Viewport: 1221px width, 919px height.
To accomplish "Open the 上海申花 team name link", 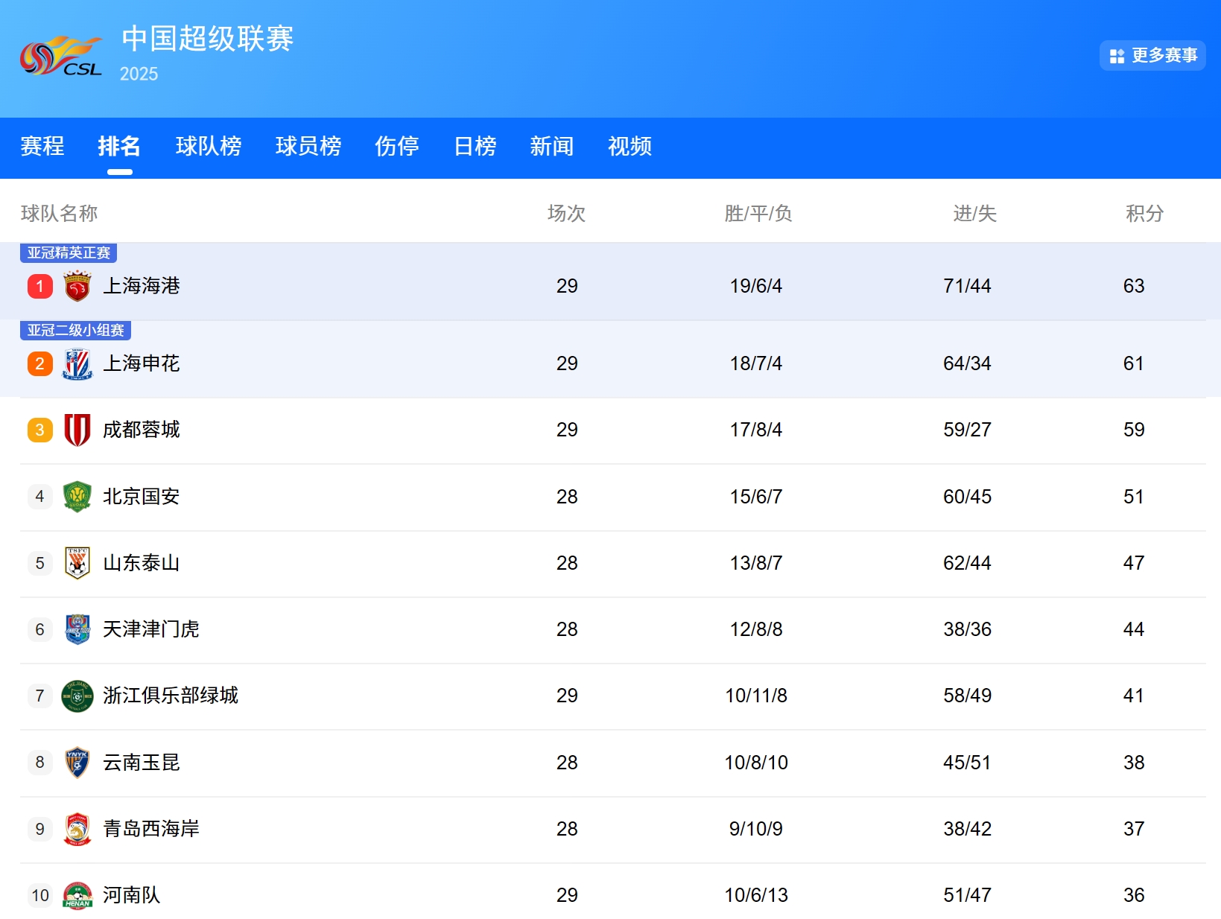I will [x=142, y=363].
